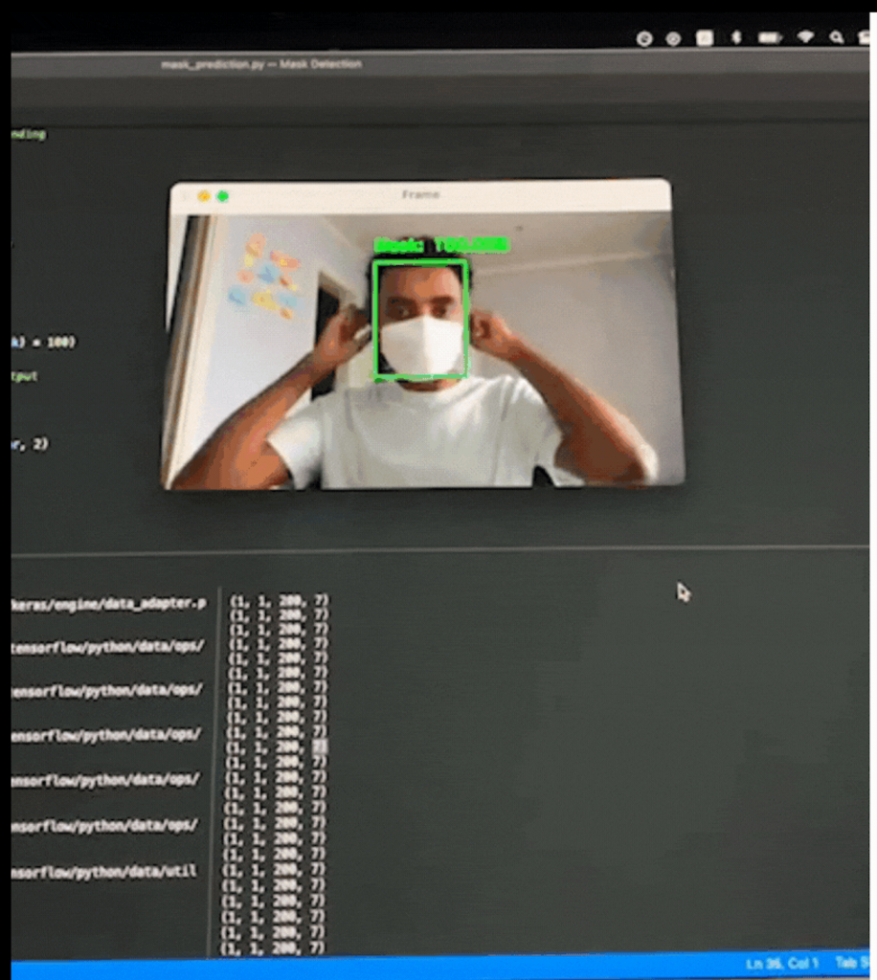Minimize the Frame window with yellow button

204,195
